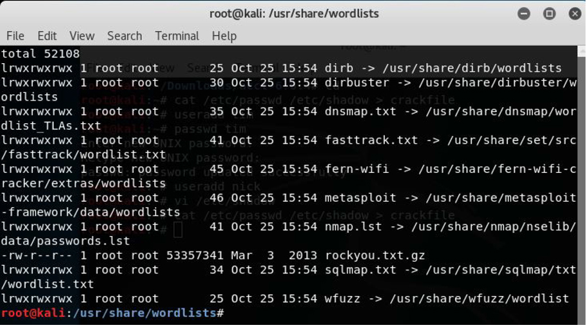This screenshot has height=325, width=586.
Task: Click the "total 52108" output line
Action: coord(40,54)
